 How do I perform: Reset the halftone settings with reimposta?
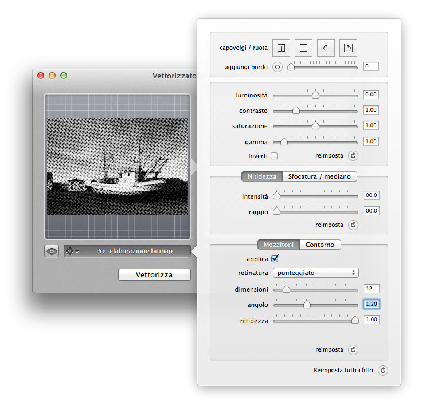[x=353, y=349]
